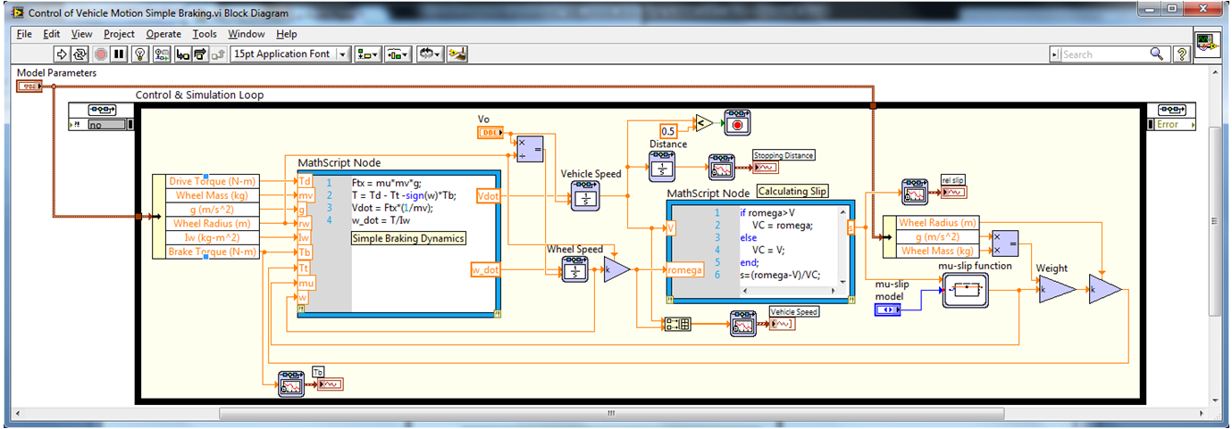The image size is (1232, 429).
Task: Click the mu-slip model ring control
Action: [x=887, y=309]
